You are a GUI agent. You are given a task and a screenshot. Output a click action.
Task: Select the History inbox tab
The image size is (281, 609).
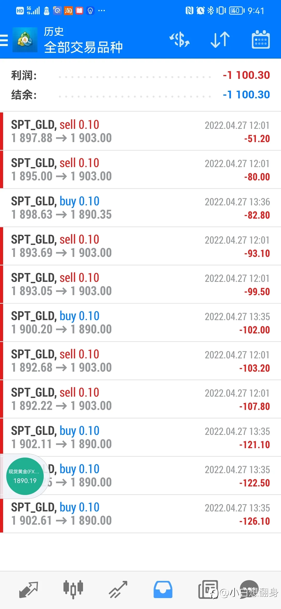163,589
